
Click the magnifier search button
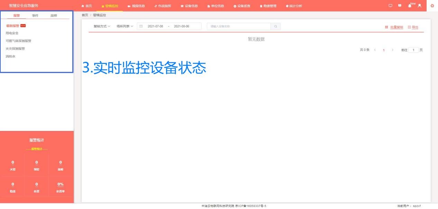[x=276, y=27]
